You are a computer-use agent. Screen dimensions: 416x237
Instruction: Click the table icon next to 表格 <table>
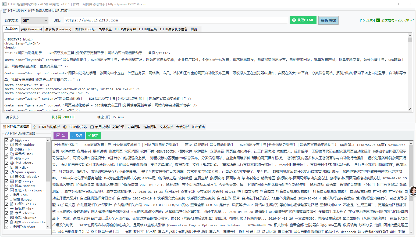click(x=12, y=145)
